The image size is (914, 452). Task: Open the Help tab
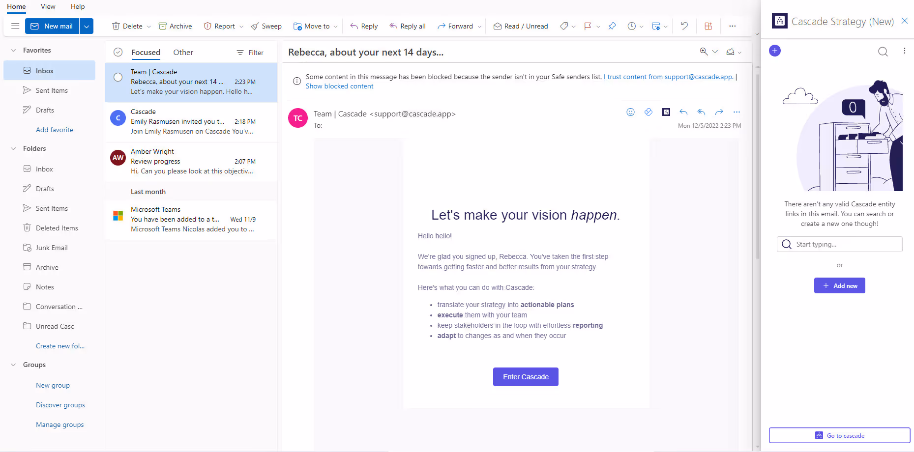78,6
